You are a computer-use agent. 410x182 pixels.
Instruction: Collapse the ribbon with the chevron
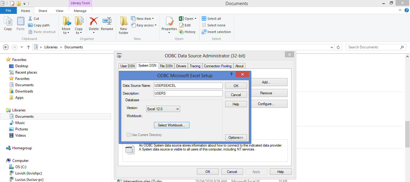click(400, 10)
